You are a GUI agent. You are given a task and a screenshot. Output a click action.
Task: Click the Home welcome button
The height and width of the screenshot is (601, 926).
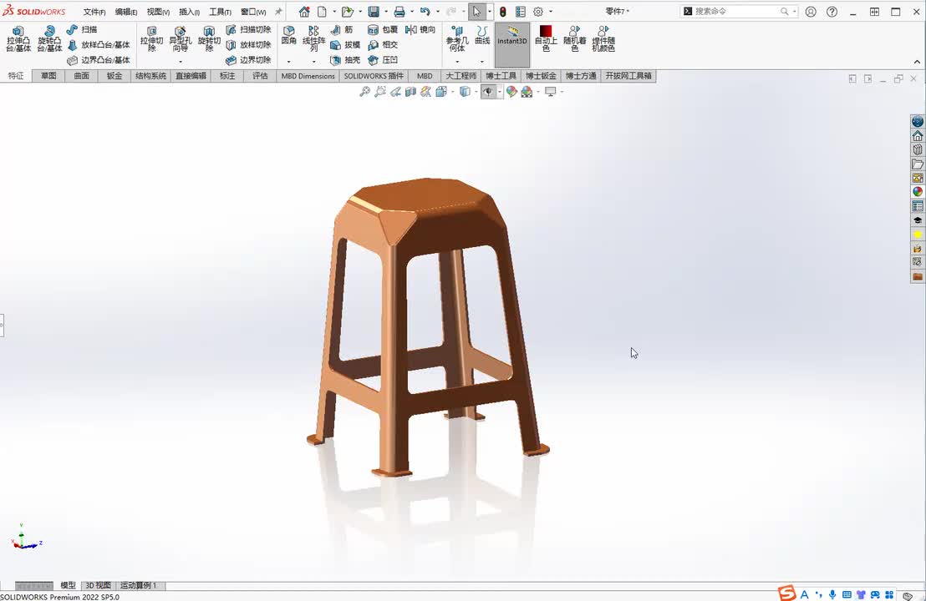[304, 12]
